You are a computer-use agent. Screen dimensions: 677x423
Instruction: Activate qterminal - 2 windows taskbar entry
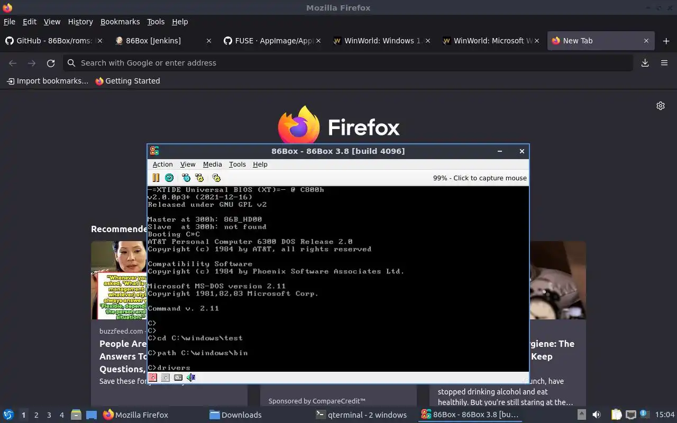point(364,415)
